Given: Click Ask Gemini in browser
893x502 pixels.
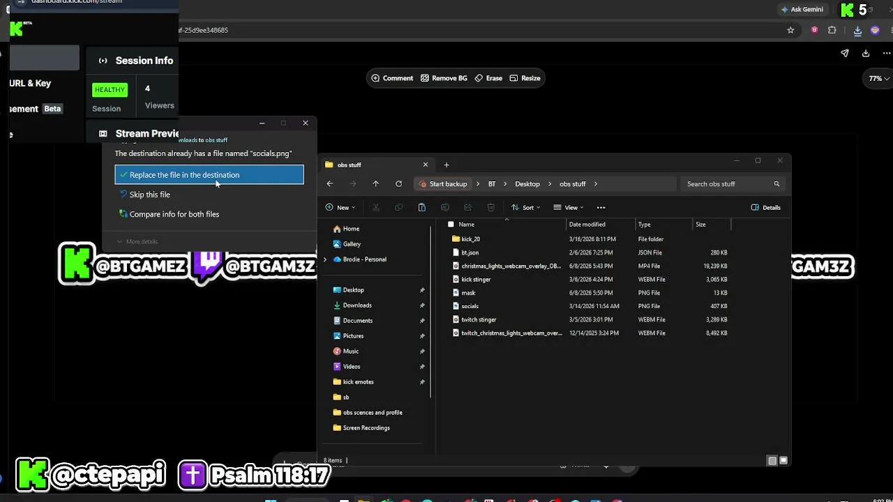Looking at the screenshot, I should (x=802, y=10).
